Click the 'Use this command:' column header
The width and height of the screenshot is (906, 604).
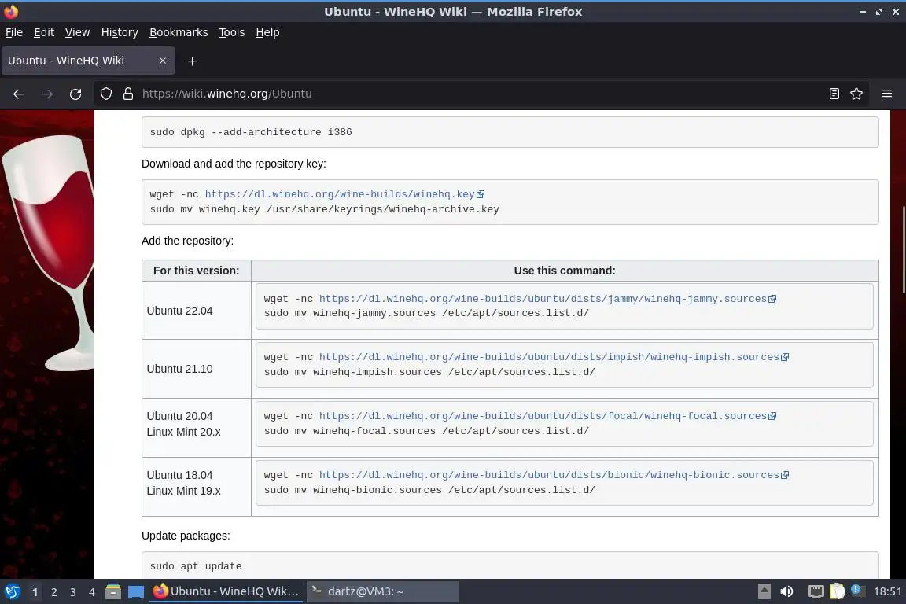[x=565, y=271]
